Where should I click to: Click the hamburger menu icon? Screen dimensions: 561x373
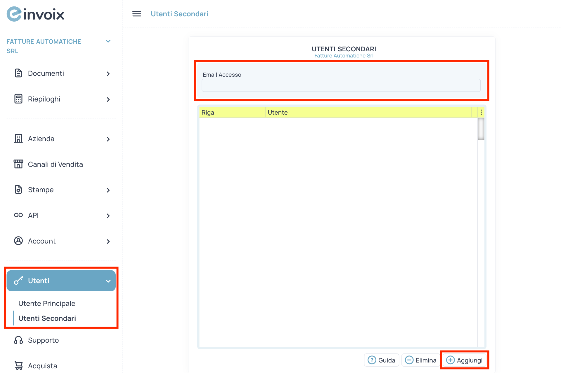click(x=136, y=14)
